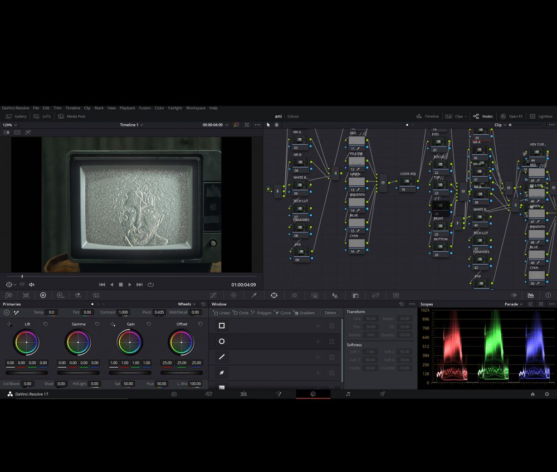Expand the Parade scope type dropdown

tap(514, 304)
